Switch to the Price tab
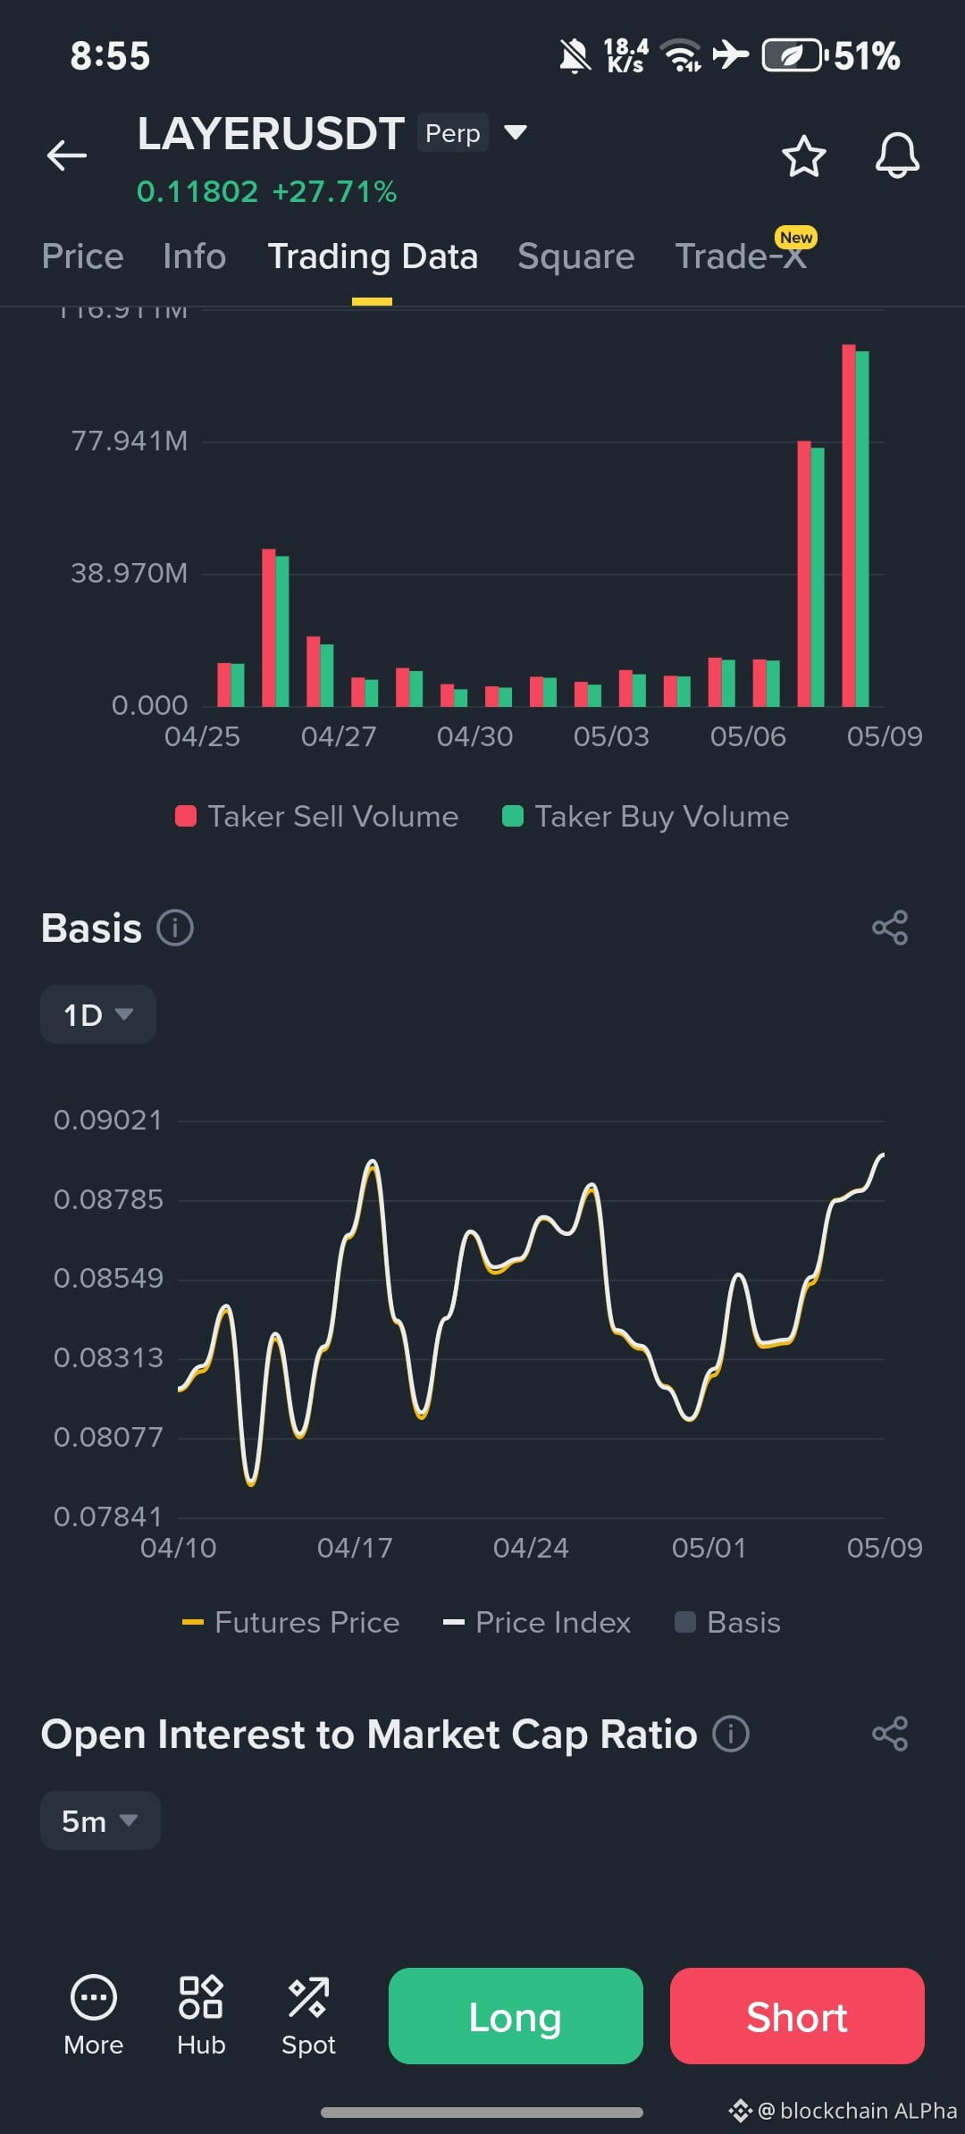Viewport: 965px width, 2134px height. tap(82, 256)
